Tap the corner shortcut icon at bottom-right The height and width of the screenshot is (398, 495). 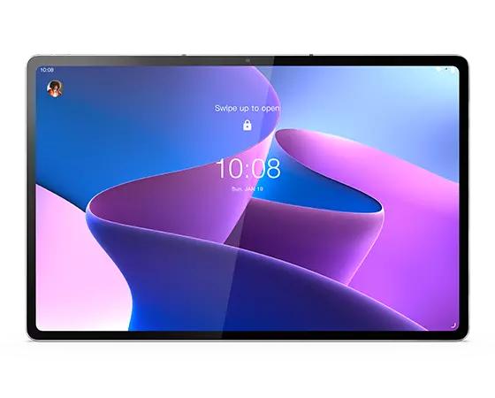[x=453, y=325]
